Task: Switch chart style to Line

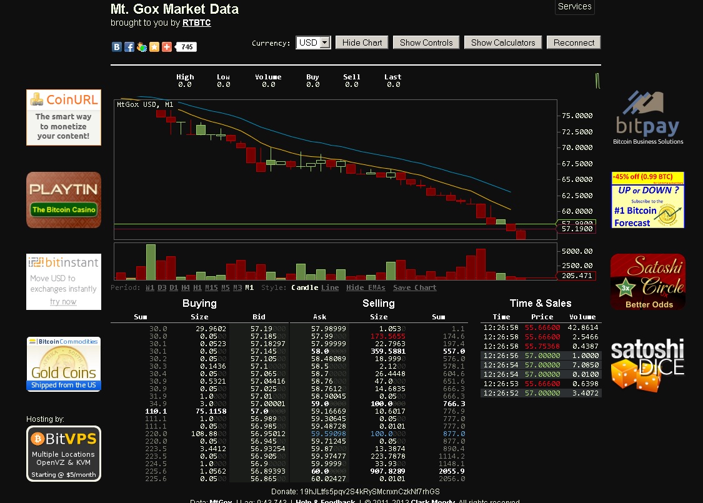Action: point(330,288)
